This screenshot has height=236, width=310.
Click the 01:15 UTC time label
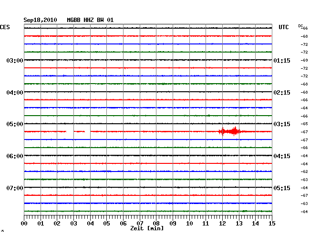tap(282, 61)
